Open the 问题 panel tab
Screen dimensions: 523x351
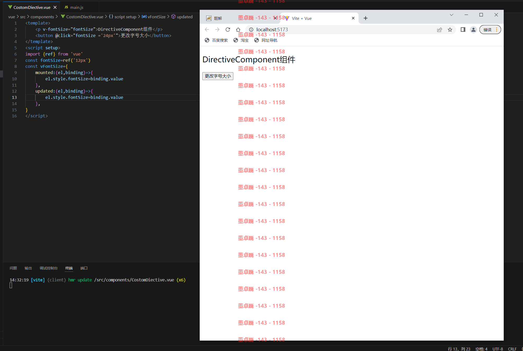[13, 268]
